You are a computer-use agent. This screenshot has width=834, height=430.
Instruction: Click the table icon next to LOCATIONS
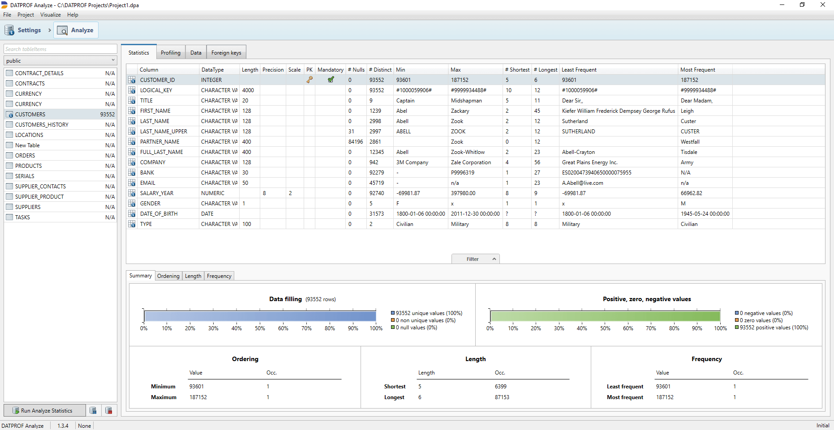9,135
